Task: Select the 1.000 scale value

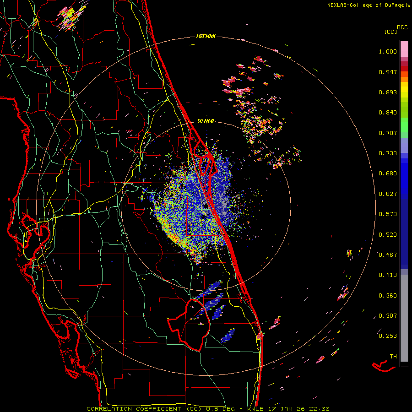Action: pyautogui.click(x=388, y=51)
